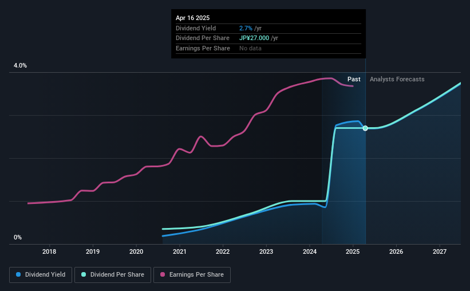Viewport: 470px width, 291px height.
Task: Toggle the Dividend Per Share legend item
Action: (113, 275)
